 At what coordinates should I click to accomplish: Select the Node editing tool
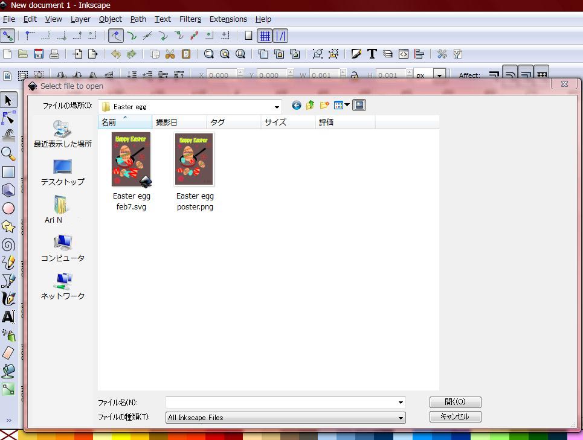click(9, 118)
